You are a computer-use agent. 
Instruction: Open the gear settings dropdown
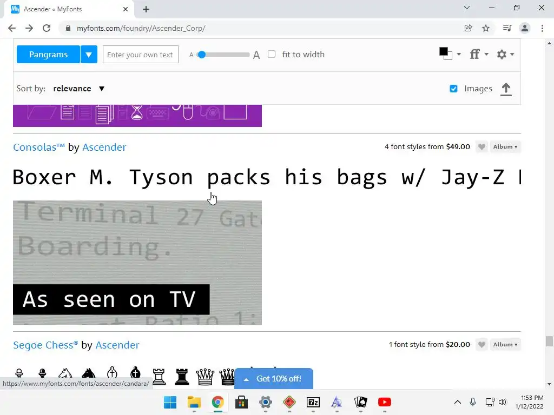[505, 55]
